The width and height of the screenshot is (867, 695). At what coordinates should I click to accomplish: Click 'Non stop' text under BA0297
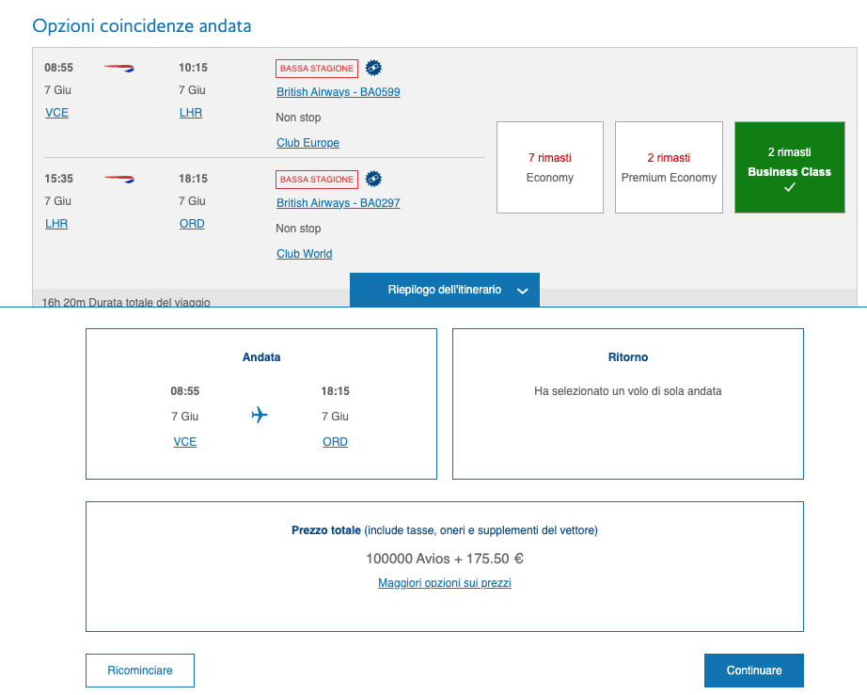click(x=298, y=229)
